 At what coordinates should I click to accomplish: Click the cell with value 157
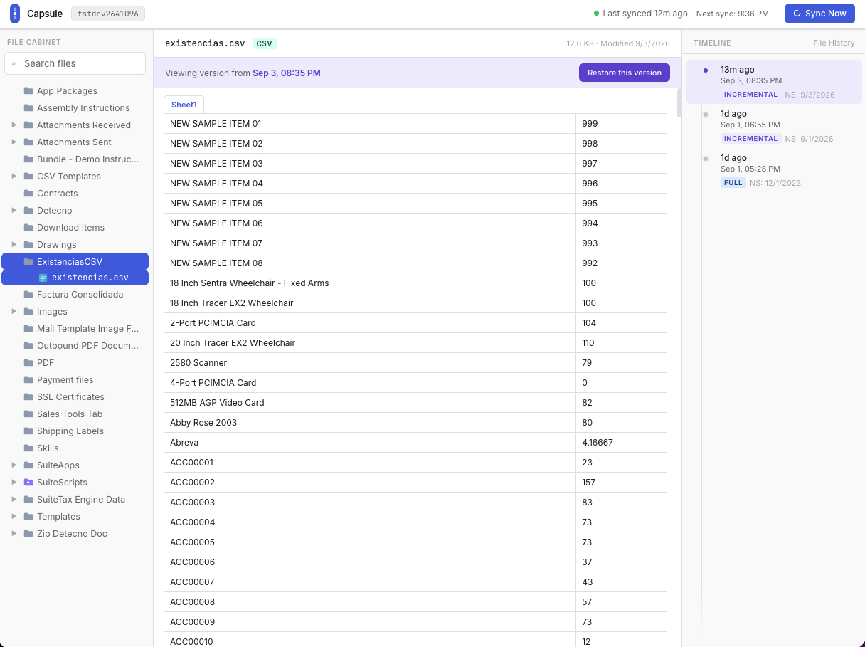pos(622,483)
